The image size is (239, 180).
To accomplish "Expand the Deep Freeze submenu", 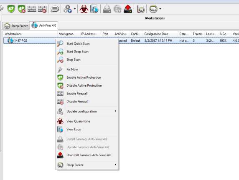I will (87, 165).
